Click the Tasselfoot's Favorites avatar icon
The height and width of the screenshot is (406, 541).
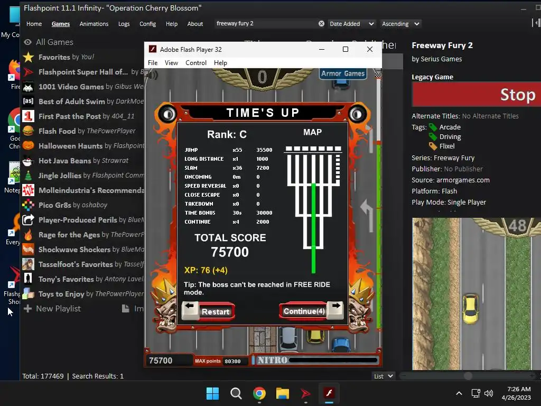[x=29, y=264]
